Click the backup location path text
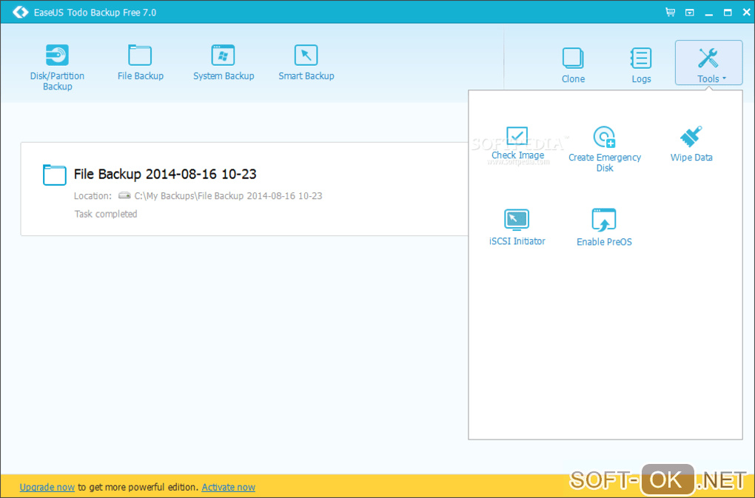755x498 pixels. click(228, 196)
